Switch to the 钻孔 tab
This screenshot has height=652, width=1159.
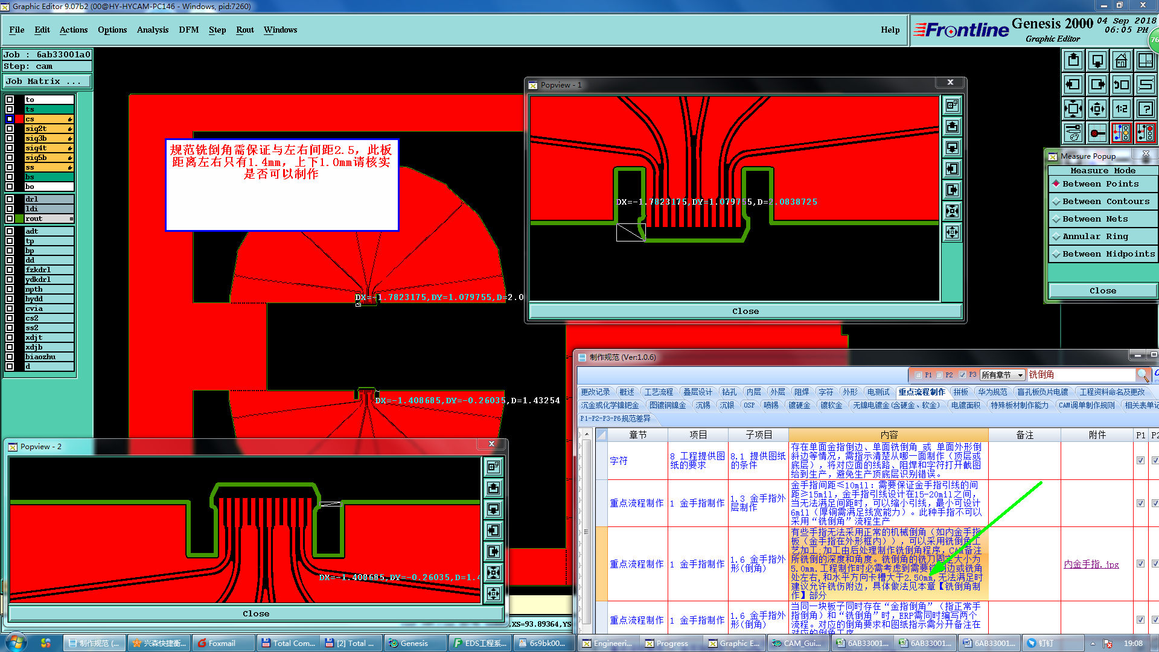coord(729,392)
